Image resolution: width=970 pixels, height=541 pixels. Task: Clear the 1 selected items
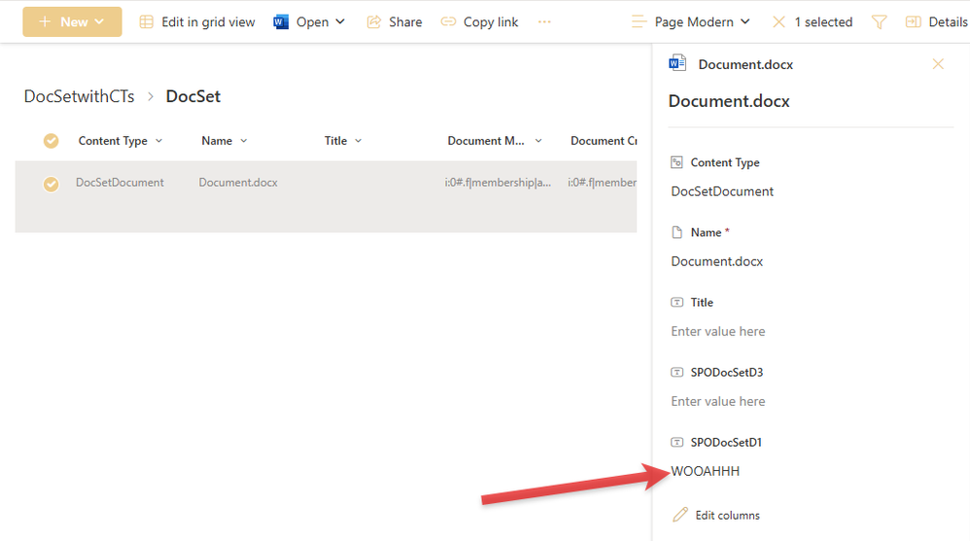(x=779, y=21)
